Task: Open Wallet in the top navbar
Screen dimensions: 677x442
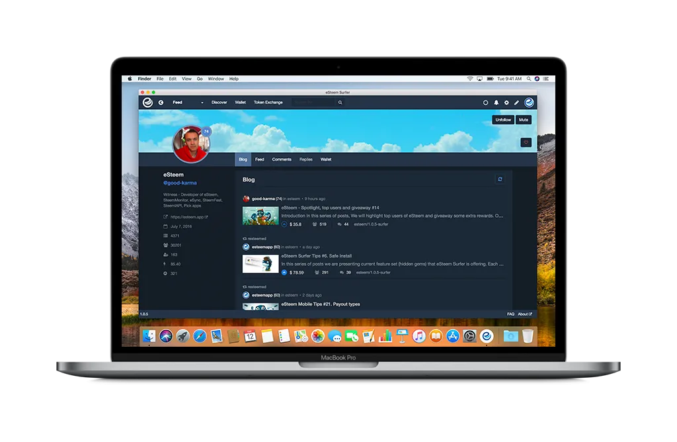Action: [240, 103]
